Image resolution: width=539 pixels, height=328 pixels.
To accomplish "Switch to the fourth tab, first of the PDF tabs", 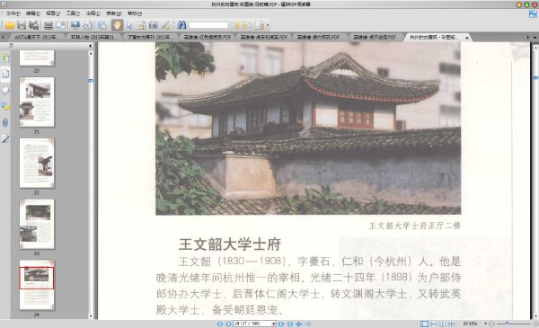I will pos(207,37).
